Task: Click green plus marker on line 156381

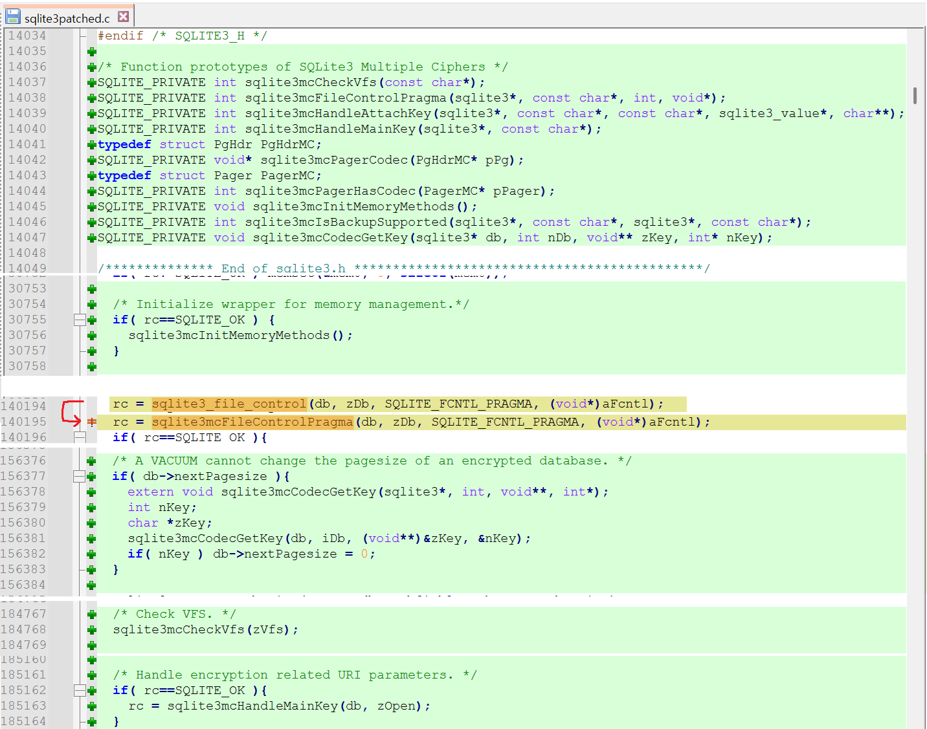Action: click(x=92, y=539)
